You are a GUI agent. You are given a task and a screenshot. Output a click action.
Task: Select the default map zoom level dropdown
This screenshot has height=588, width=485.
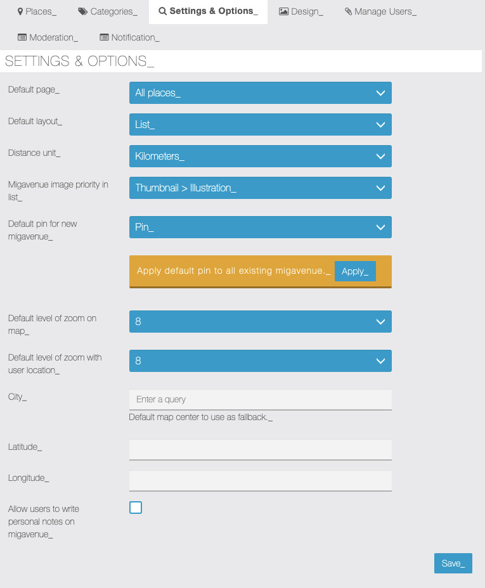tap(260, 322)
